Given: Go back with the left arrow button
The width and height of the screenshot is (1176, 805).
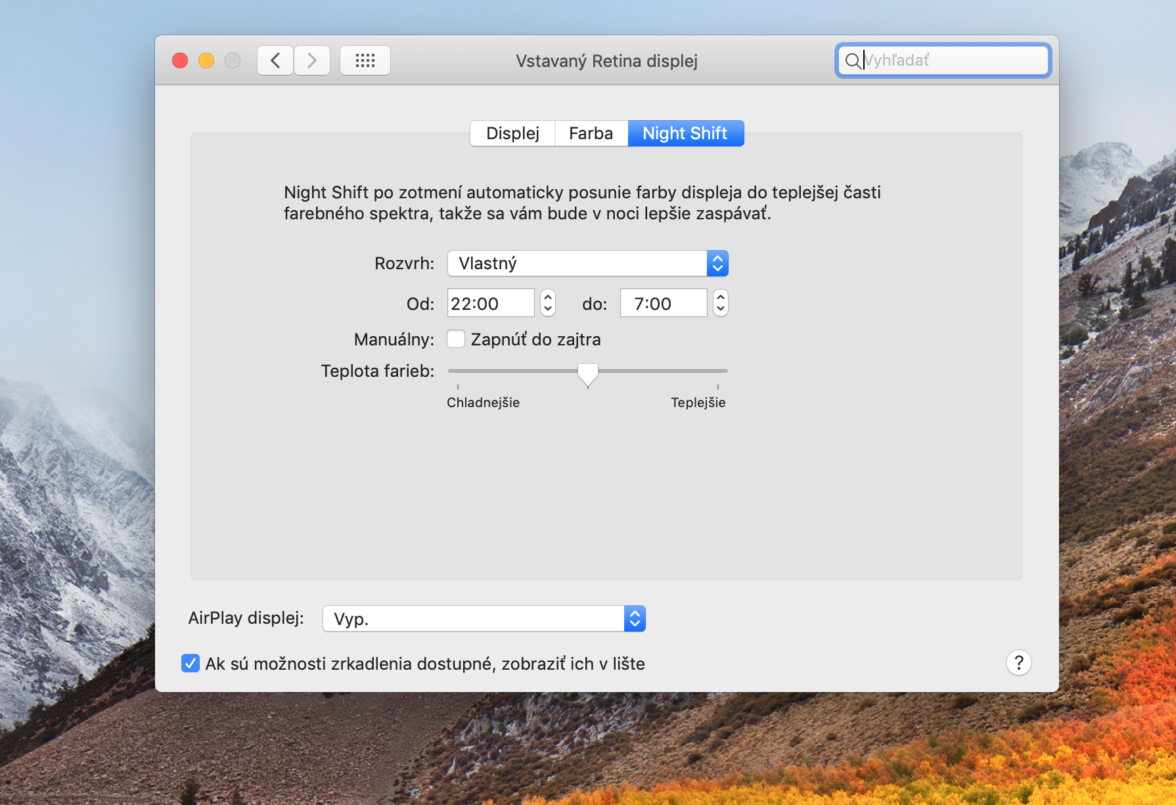Looking at the screenshot, I should point(275,60).
